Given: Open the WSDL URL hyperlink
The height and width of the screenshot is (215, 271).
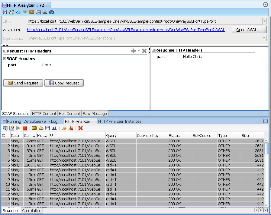Looking at the screenshot, I should (126, 30).
